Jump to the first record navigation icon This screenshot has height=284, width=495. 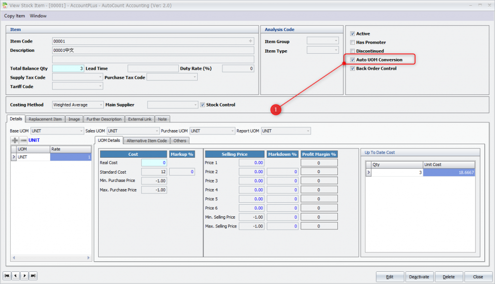pos(7,275)
